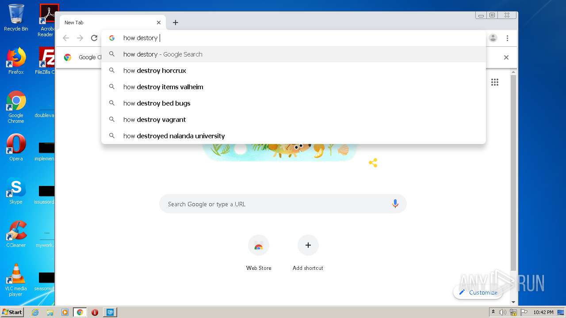Open Recycle Bin desktop icon
The image size is (566, 318).
(16, 18)
